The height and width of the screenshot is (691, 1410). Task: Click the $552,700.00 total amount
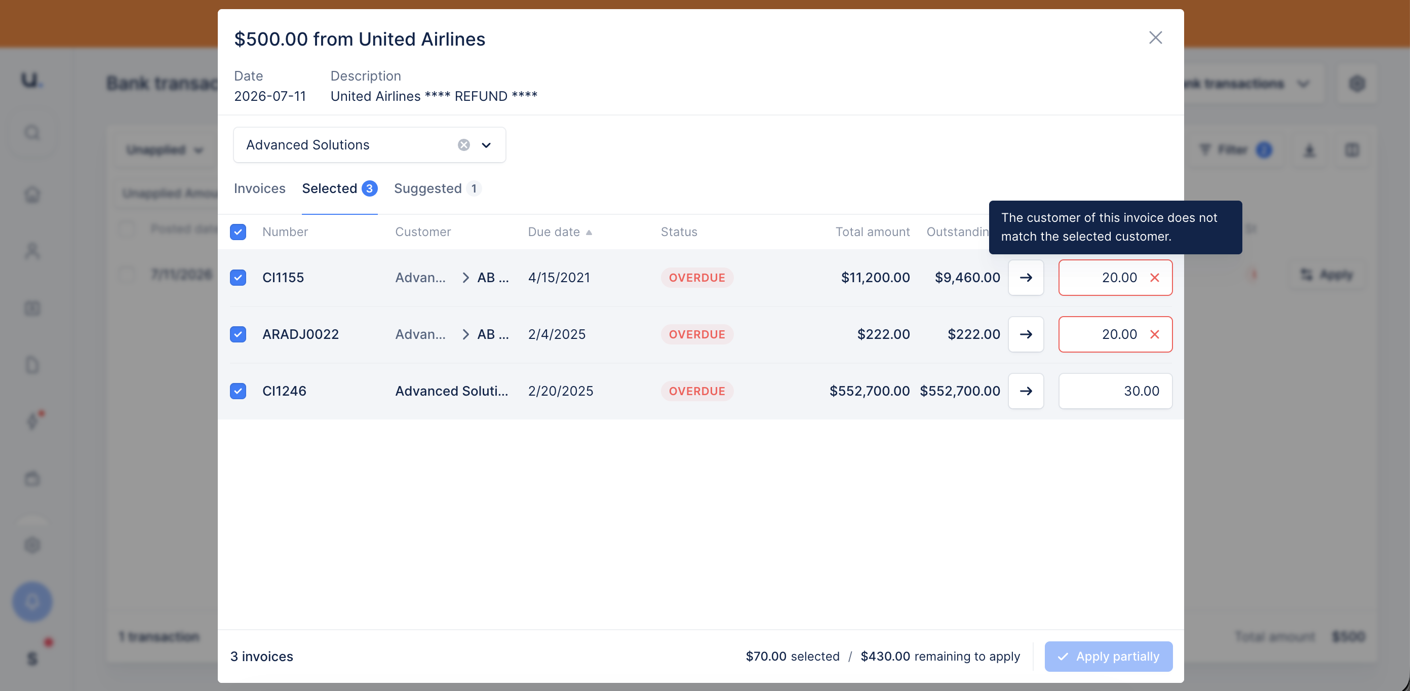click(869, 392)
